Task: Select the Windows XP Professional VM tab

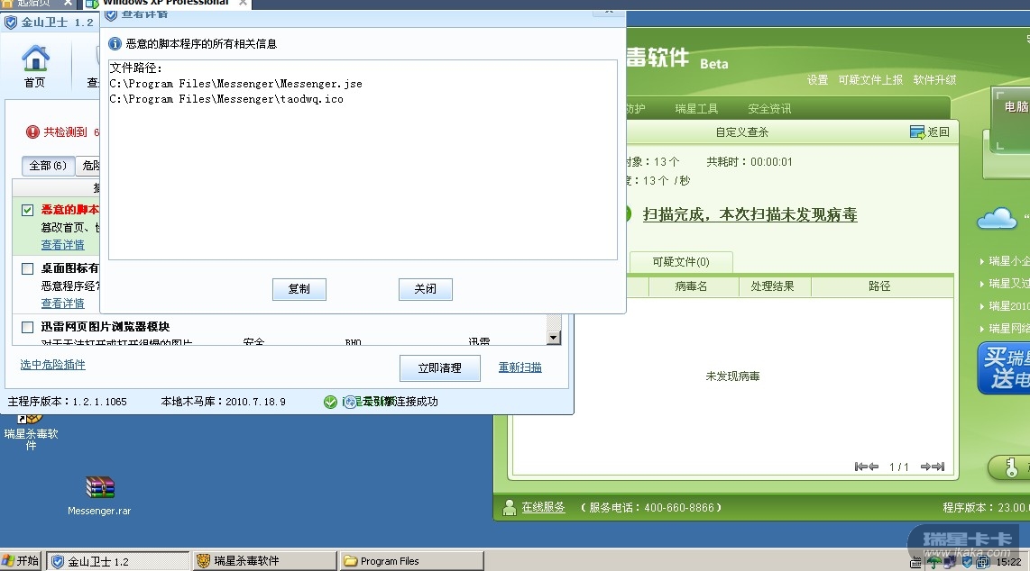Action: pos(168,4)
